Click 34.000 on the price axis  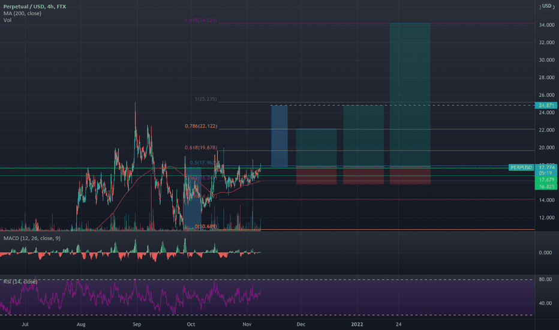tap(546, 25)
